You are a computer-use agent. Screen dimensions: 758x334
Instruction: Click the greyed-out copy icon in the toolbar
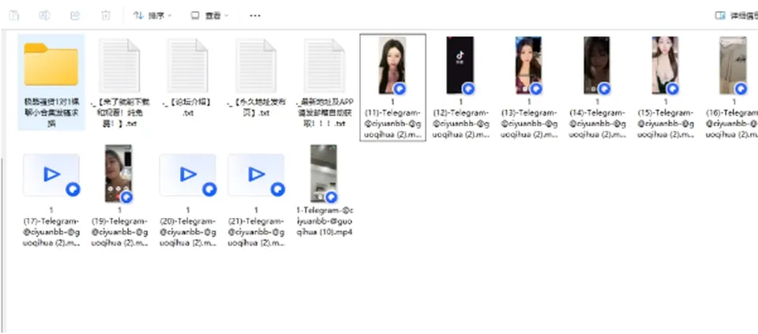pos(14,16)
